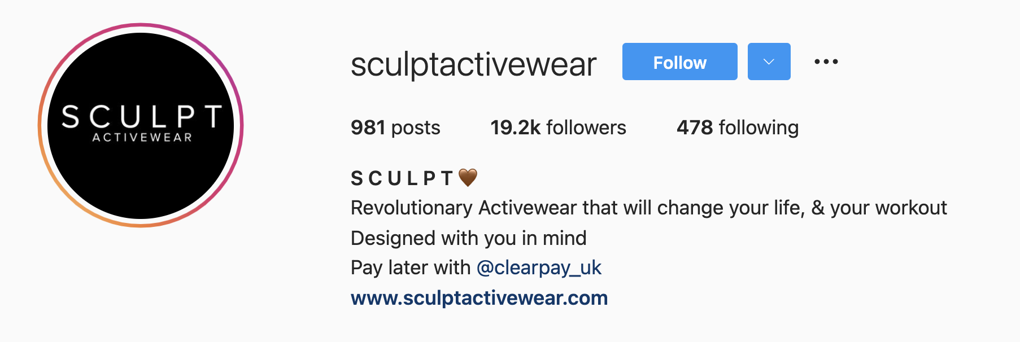Open the SCULPT profile picture story
This screenshot has width=1020, height=342.
pyautogui.click(x=141, y=125)
